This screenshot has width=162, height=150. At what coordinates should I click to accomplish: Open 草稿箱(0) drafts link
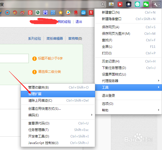coord(75,39)
